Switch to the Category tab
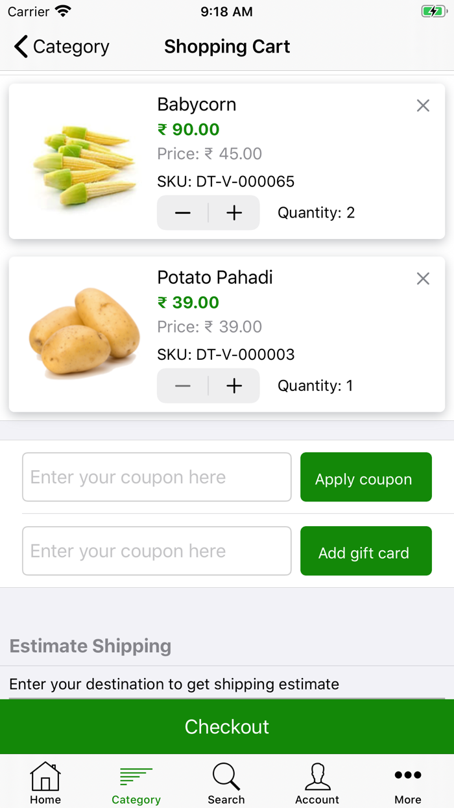The image size is (454, 808). (x=136, y=783)
